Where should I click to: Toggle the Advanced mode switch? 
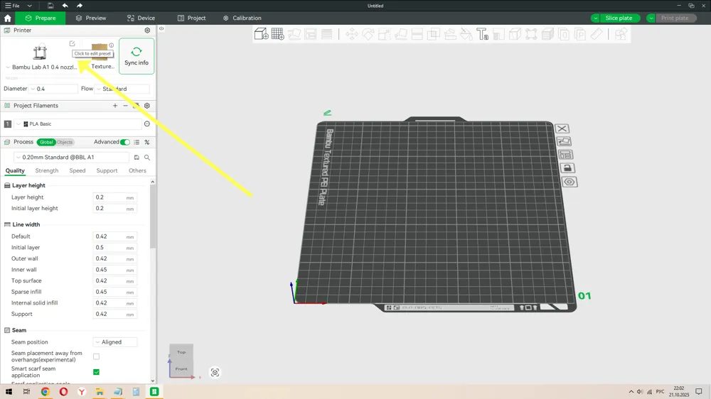[x=125, y=142]
